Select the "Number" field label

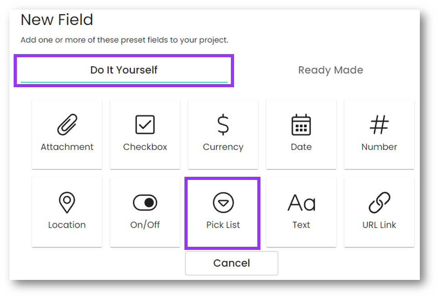tap(379, 147)
